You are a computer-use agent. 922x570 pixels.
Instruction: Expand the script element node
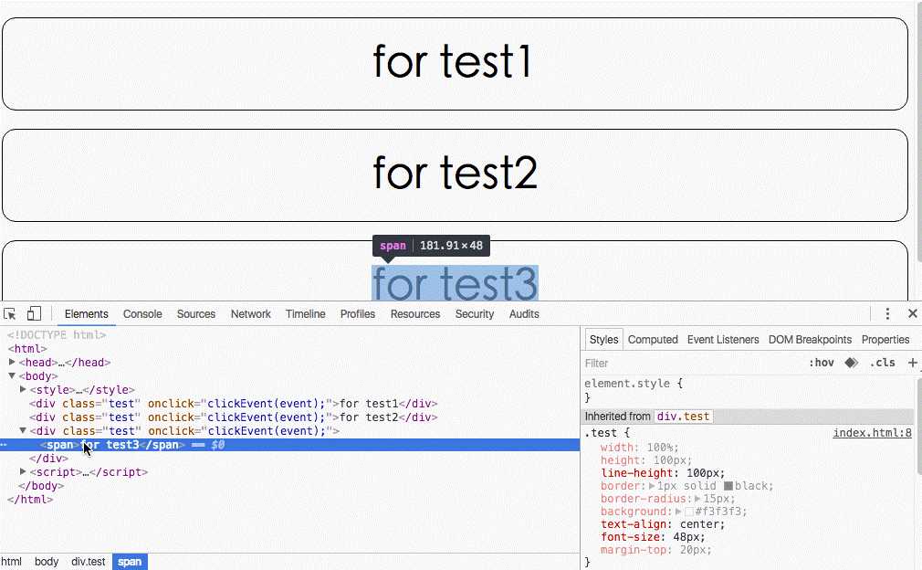pos(24,472)
